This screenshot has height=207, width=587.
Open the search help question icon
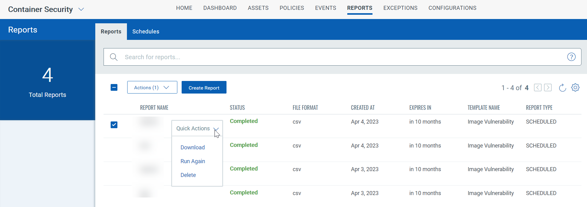click(x=571, y=57)
